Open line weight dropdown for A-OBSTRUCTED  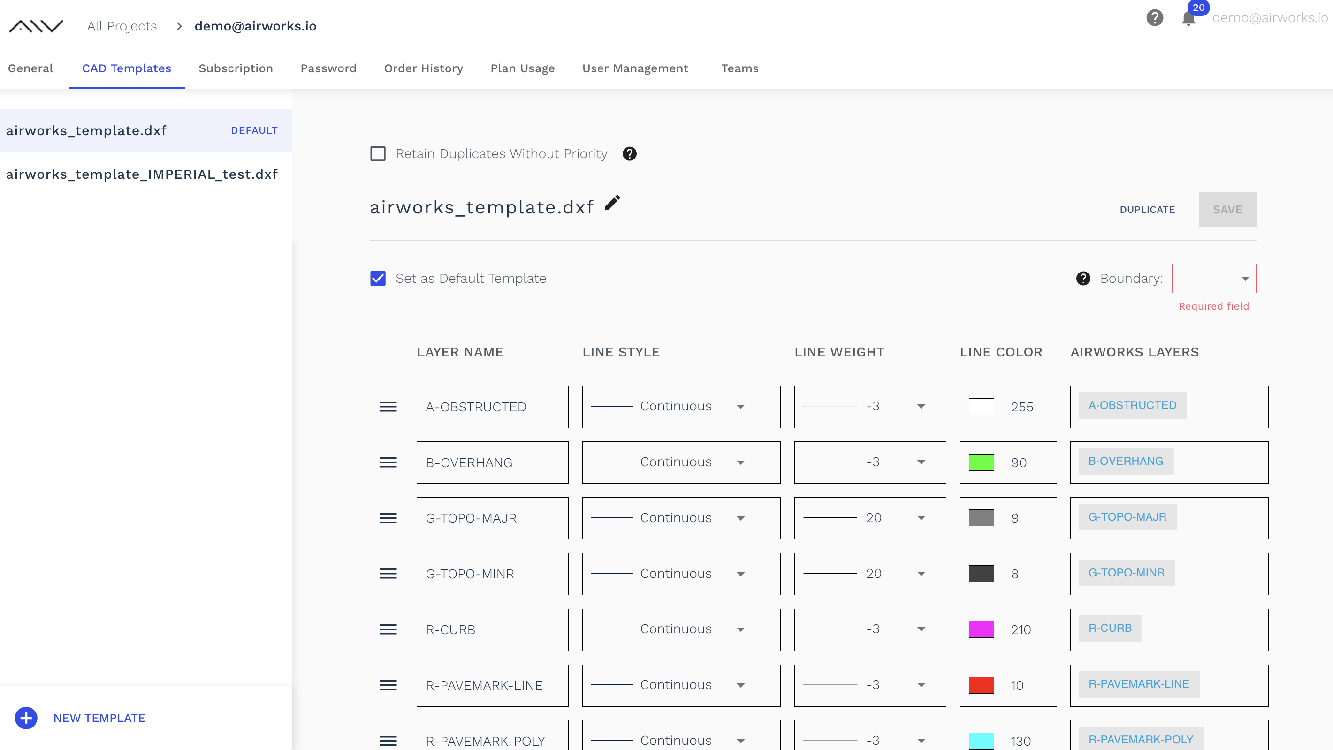point(870,407)
